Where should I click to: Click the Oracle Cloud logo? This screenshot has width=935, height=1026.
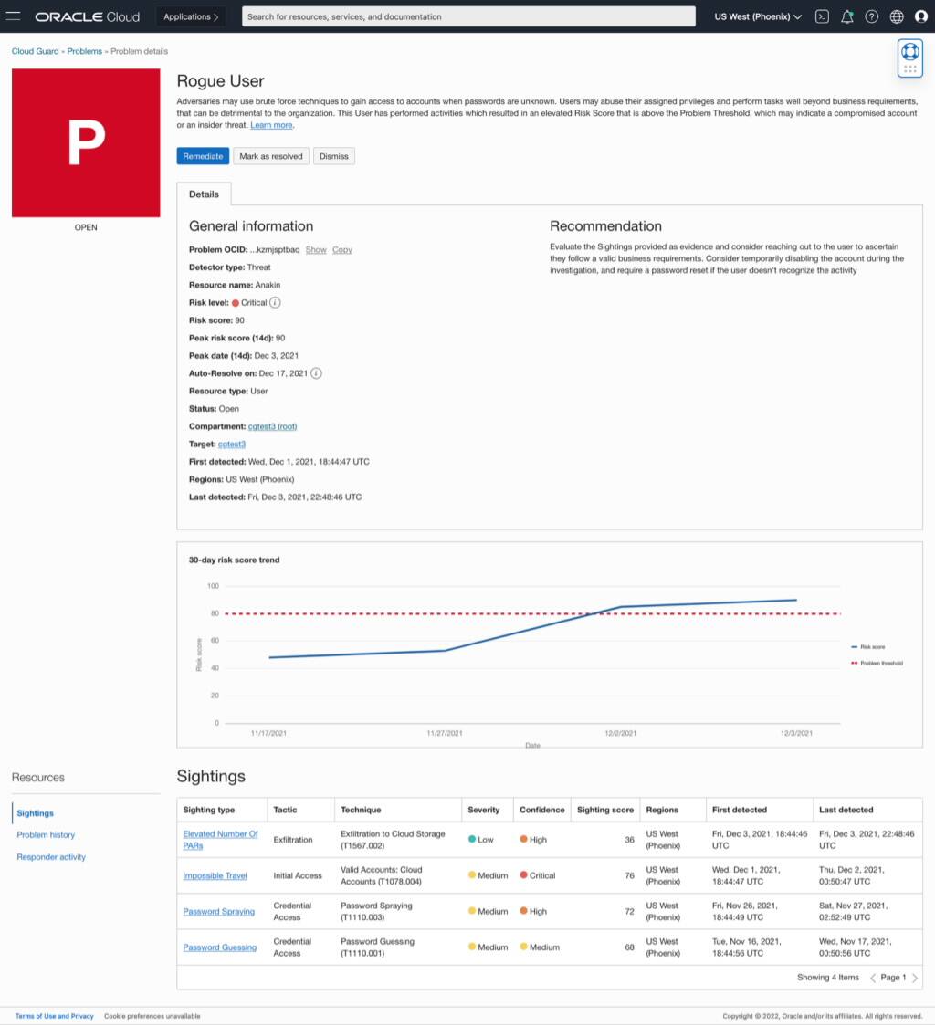(x=87, y=16)
